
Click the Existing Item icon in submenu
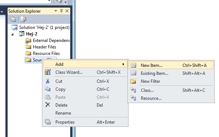(x=133, y=73)
